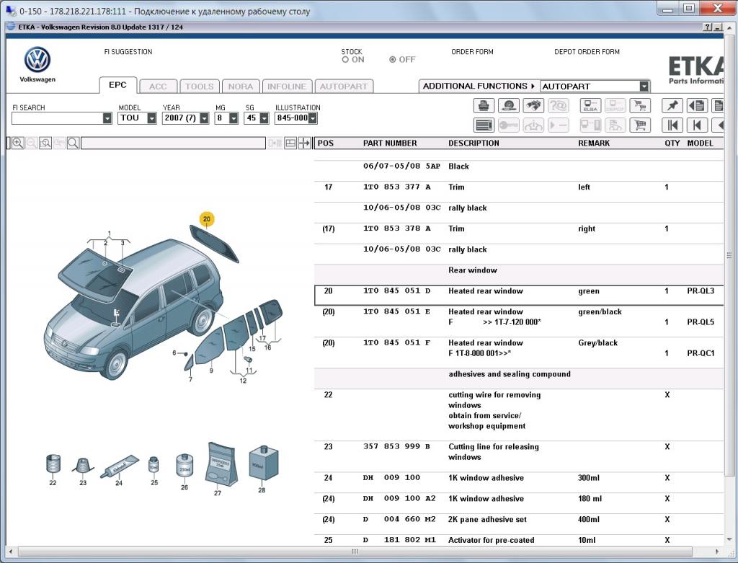Select part number 1T0 853 378 A

click(x=397, y=229)
